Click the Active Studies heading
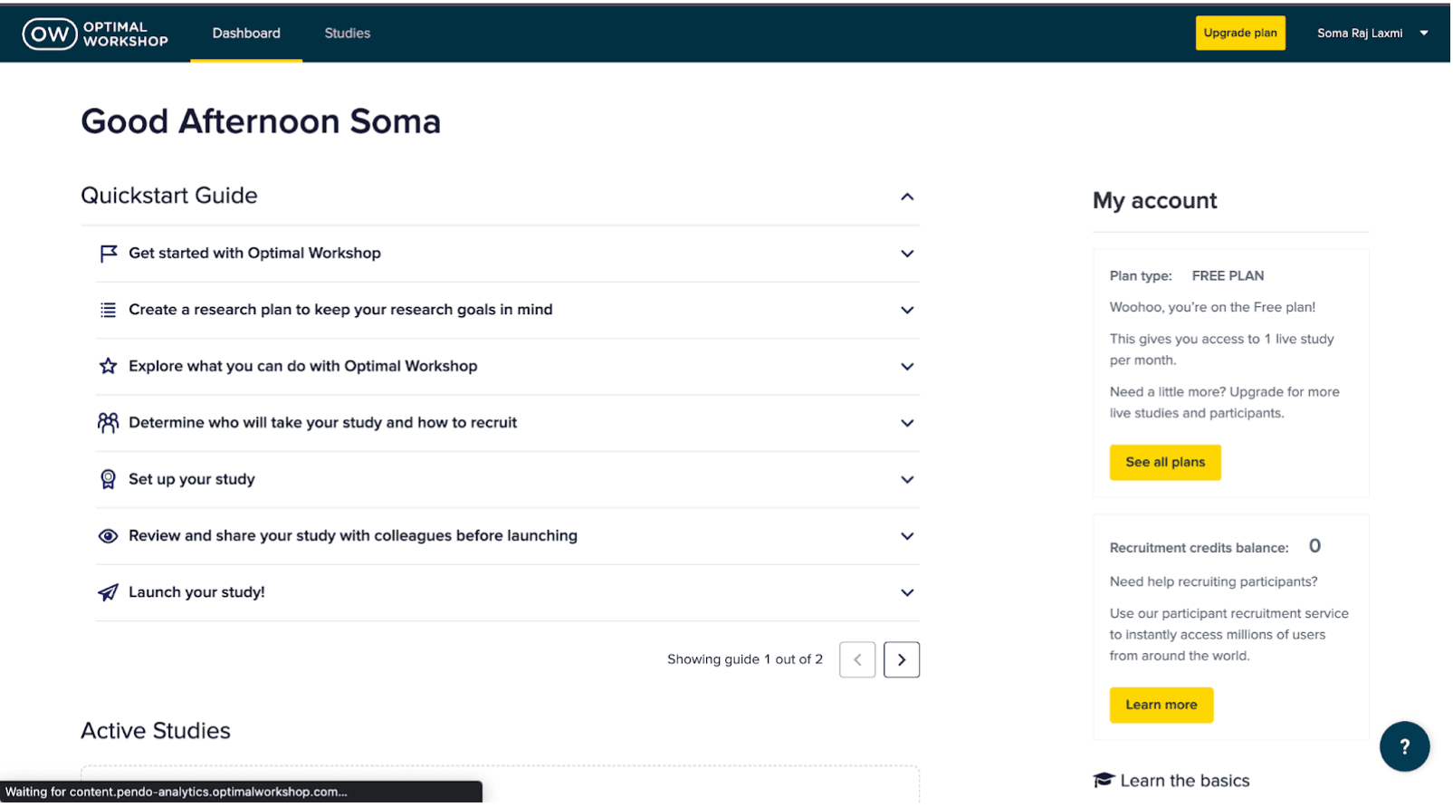This screenshot has height=807, width=1453. [x=156, y=731]
